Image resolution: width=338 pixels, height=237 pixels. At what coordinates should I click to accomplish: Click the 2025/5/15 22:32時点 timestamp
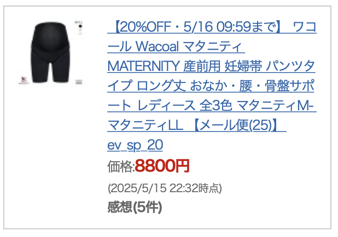pyautogui.click(x=165, y=188)
